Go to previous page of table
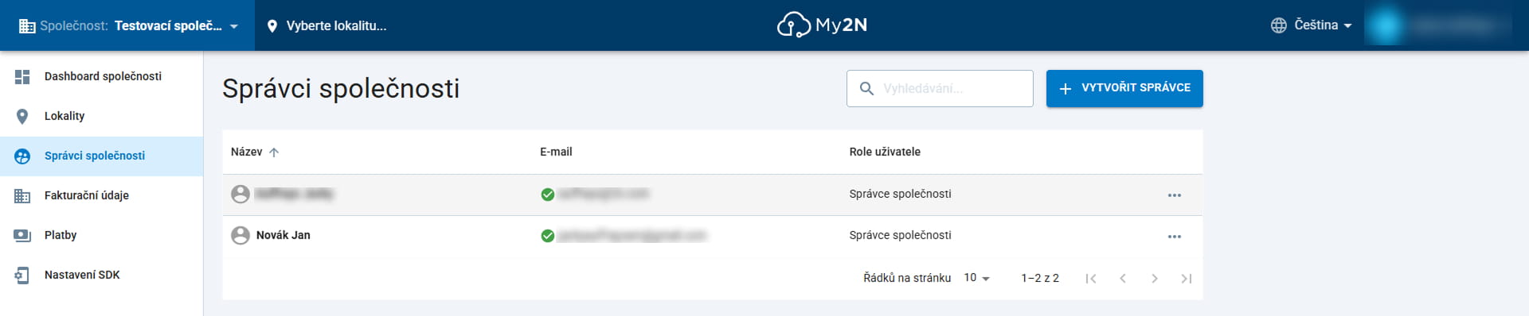Screen dimensions: 1529x316 [1123, 279]
